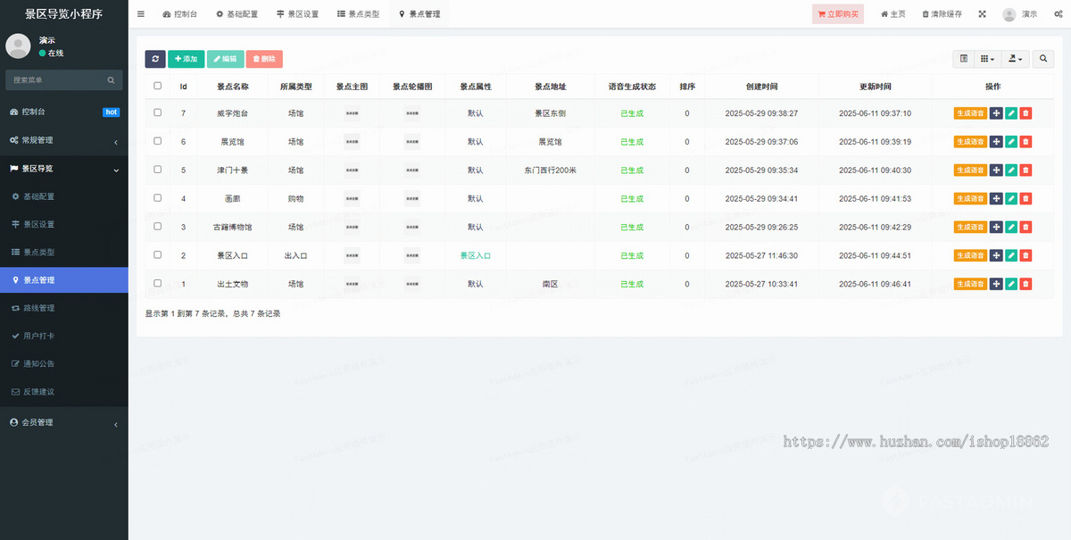
Task: Click the red delete icon for 画廊 row
Action: tap(1025, 198)
